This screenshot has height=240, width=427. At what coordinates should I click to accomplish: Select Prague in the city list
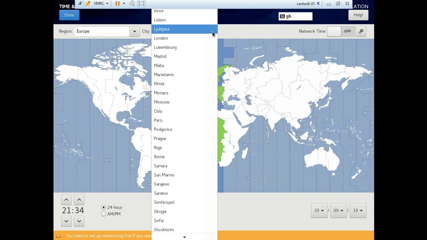tap(184, 139)
